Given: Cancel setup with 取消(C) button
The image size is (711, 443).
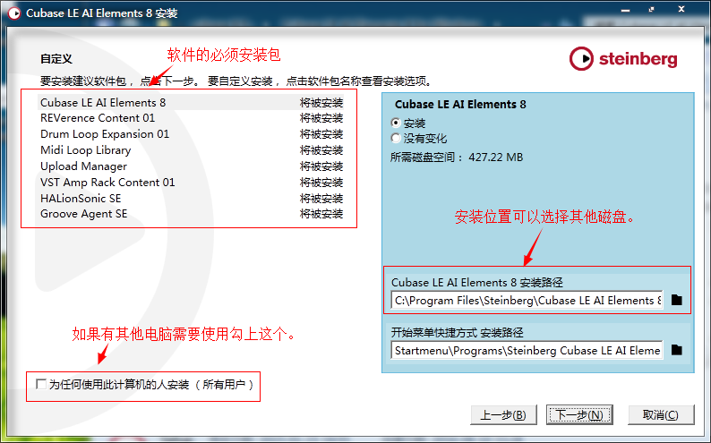Looking at the screenshot, I should (661, 415).
